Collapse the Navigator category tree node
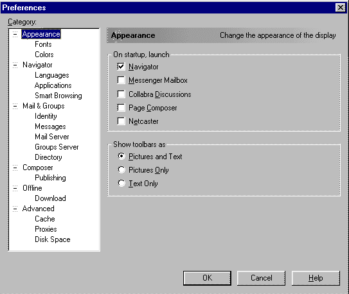The image size is (349, 294). 15,65
